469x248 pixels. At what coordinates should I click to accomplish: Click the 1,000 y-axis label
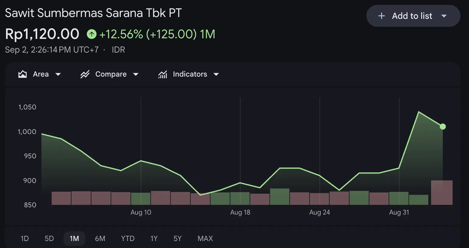pos(27,132)
